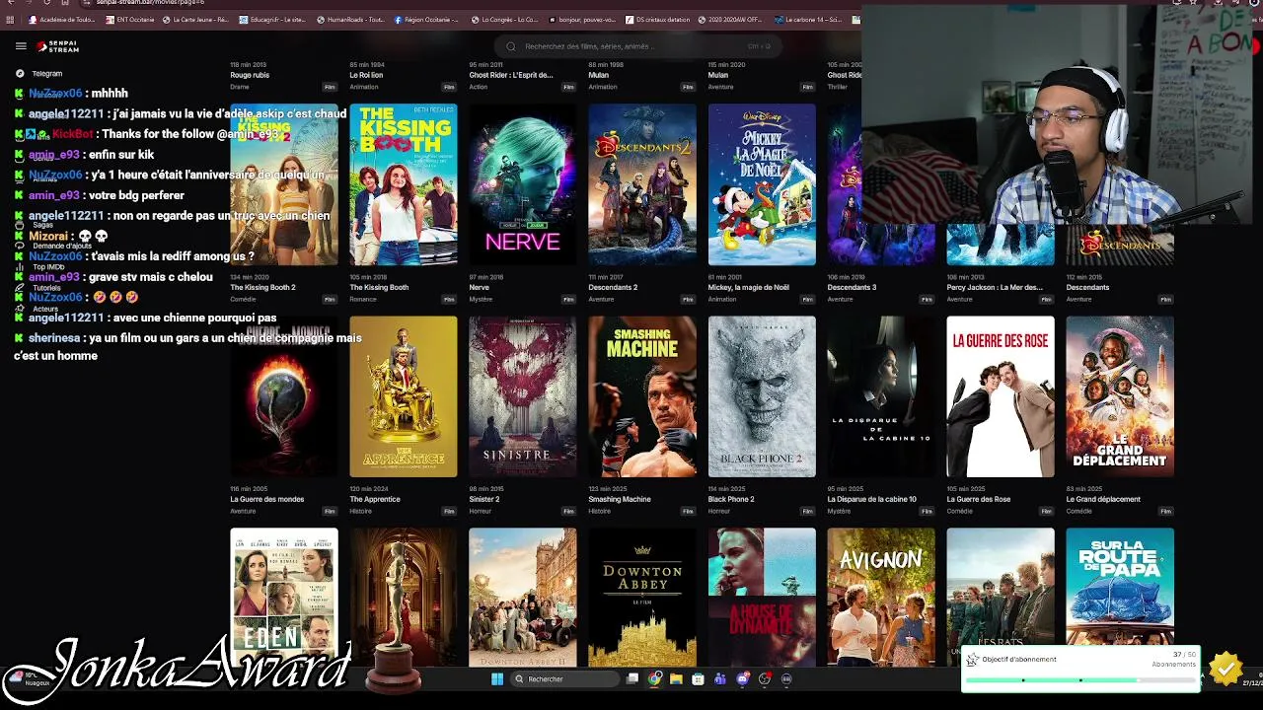Open the Smashing Machine poster
The width and height of the screenshot is (1263, 710).
[x=642, y=396]
